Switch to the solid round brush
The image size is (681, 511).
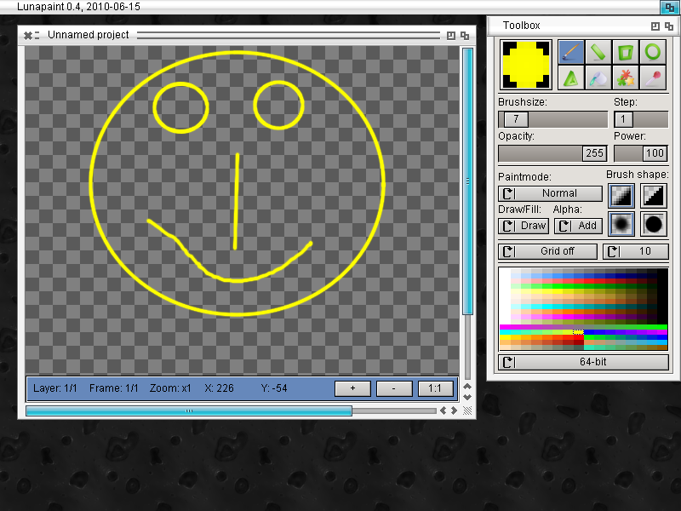coord(653,224)
